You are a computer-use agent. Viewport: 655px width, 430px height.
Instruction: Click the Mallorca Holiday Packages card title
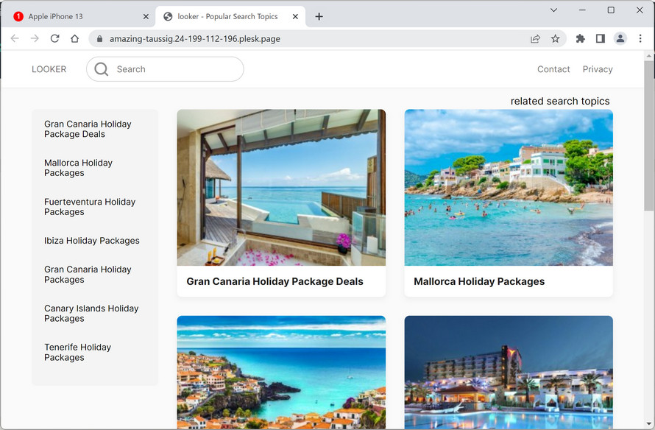coord(479,282)
